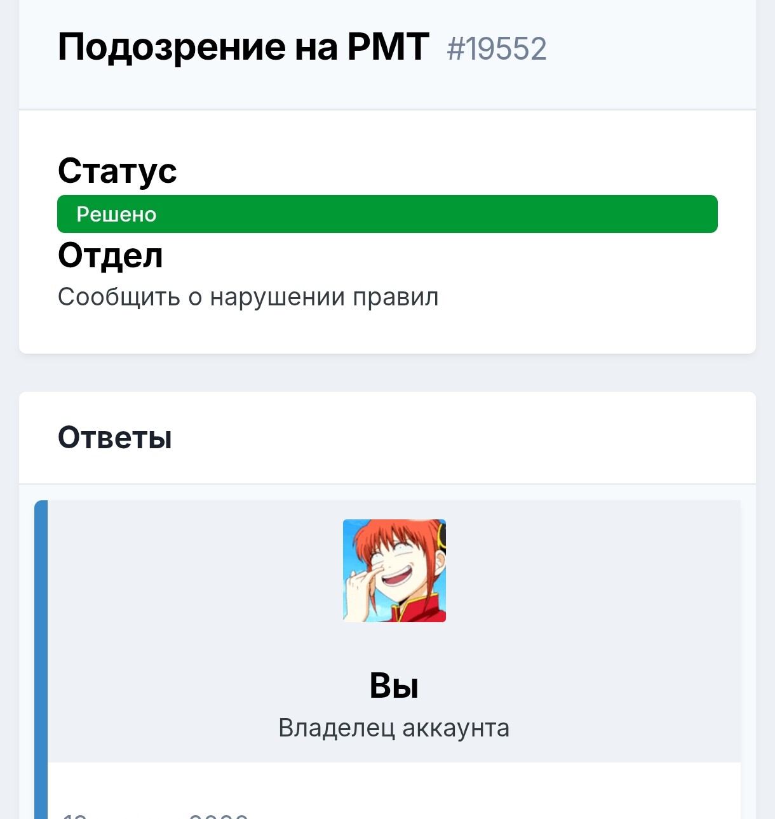The height and width of the screenshot is (819, 775).
Task: Click the Отдел heading
Action: click(110, 256)
